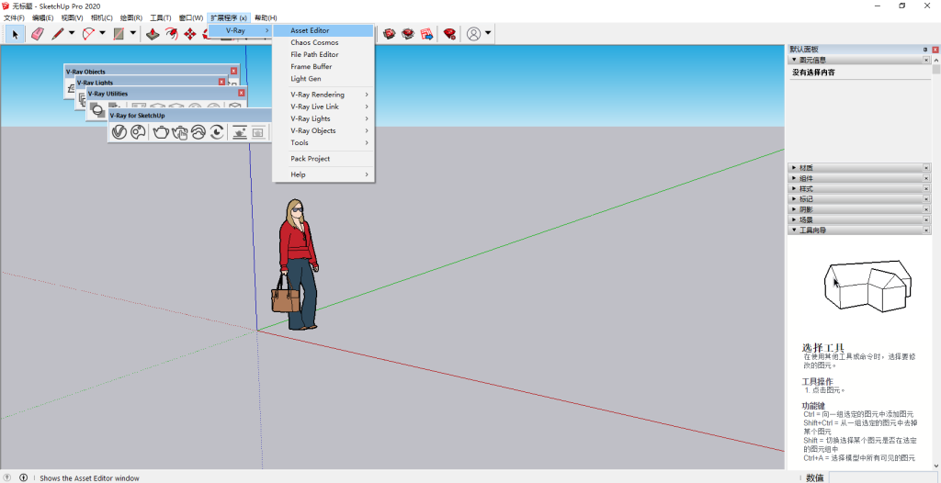
Task: Click the Chaos Cosmos palette icon
Action: [137, 132]
